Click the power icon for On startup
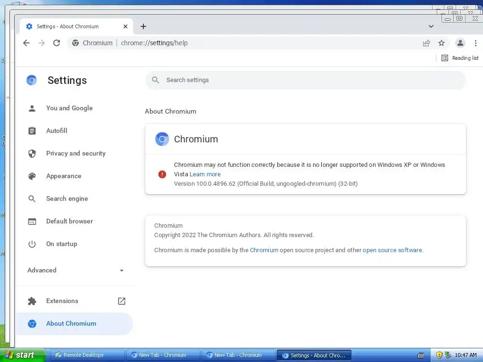483x362 pixels. (x=32, y=244)
